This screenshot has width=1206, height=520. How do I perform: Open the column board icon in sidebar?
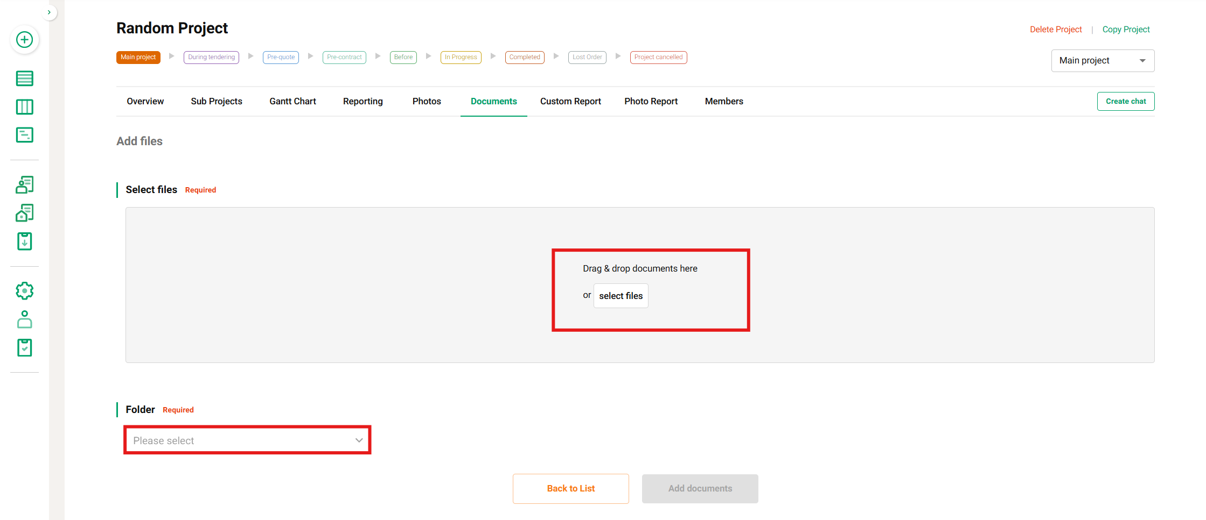pyautogui.click(x=24, y=107)
